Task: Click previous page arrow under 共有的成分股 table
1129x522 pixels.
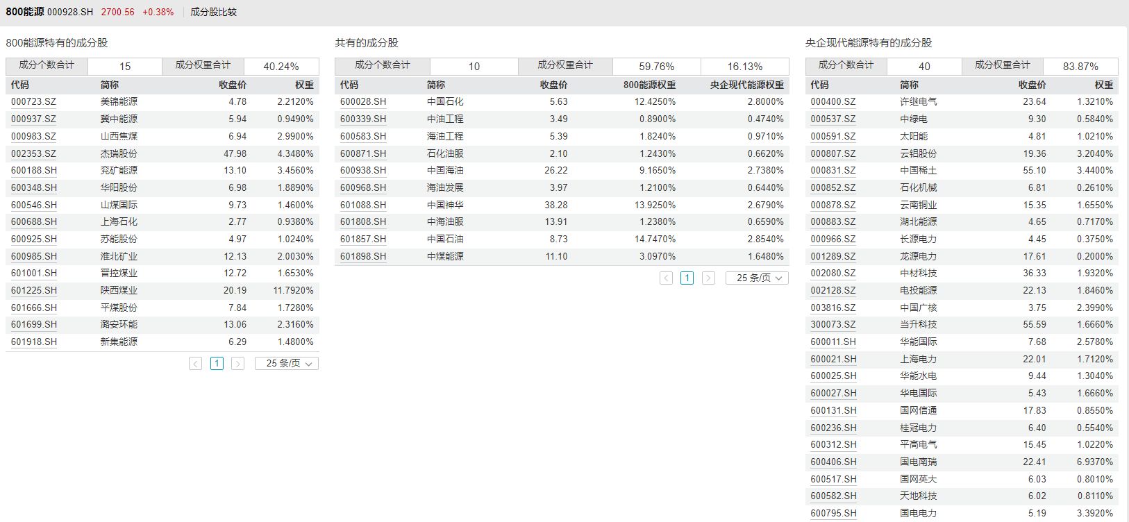Action: point(666,278)
